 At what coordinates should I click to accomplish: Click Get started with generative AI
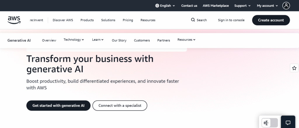pos(58,106)
